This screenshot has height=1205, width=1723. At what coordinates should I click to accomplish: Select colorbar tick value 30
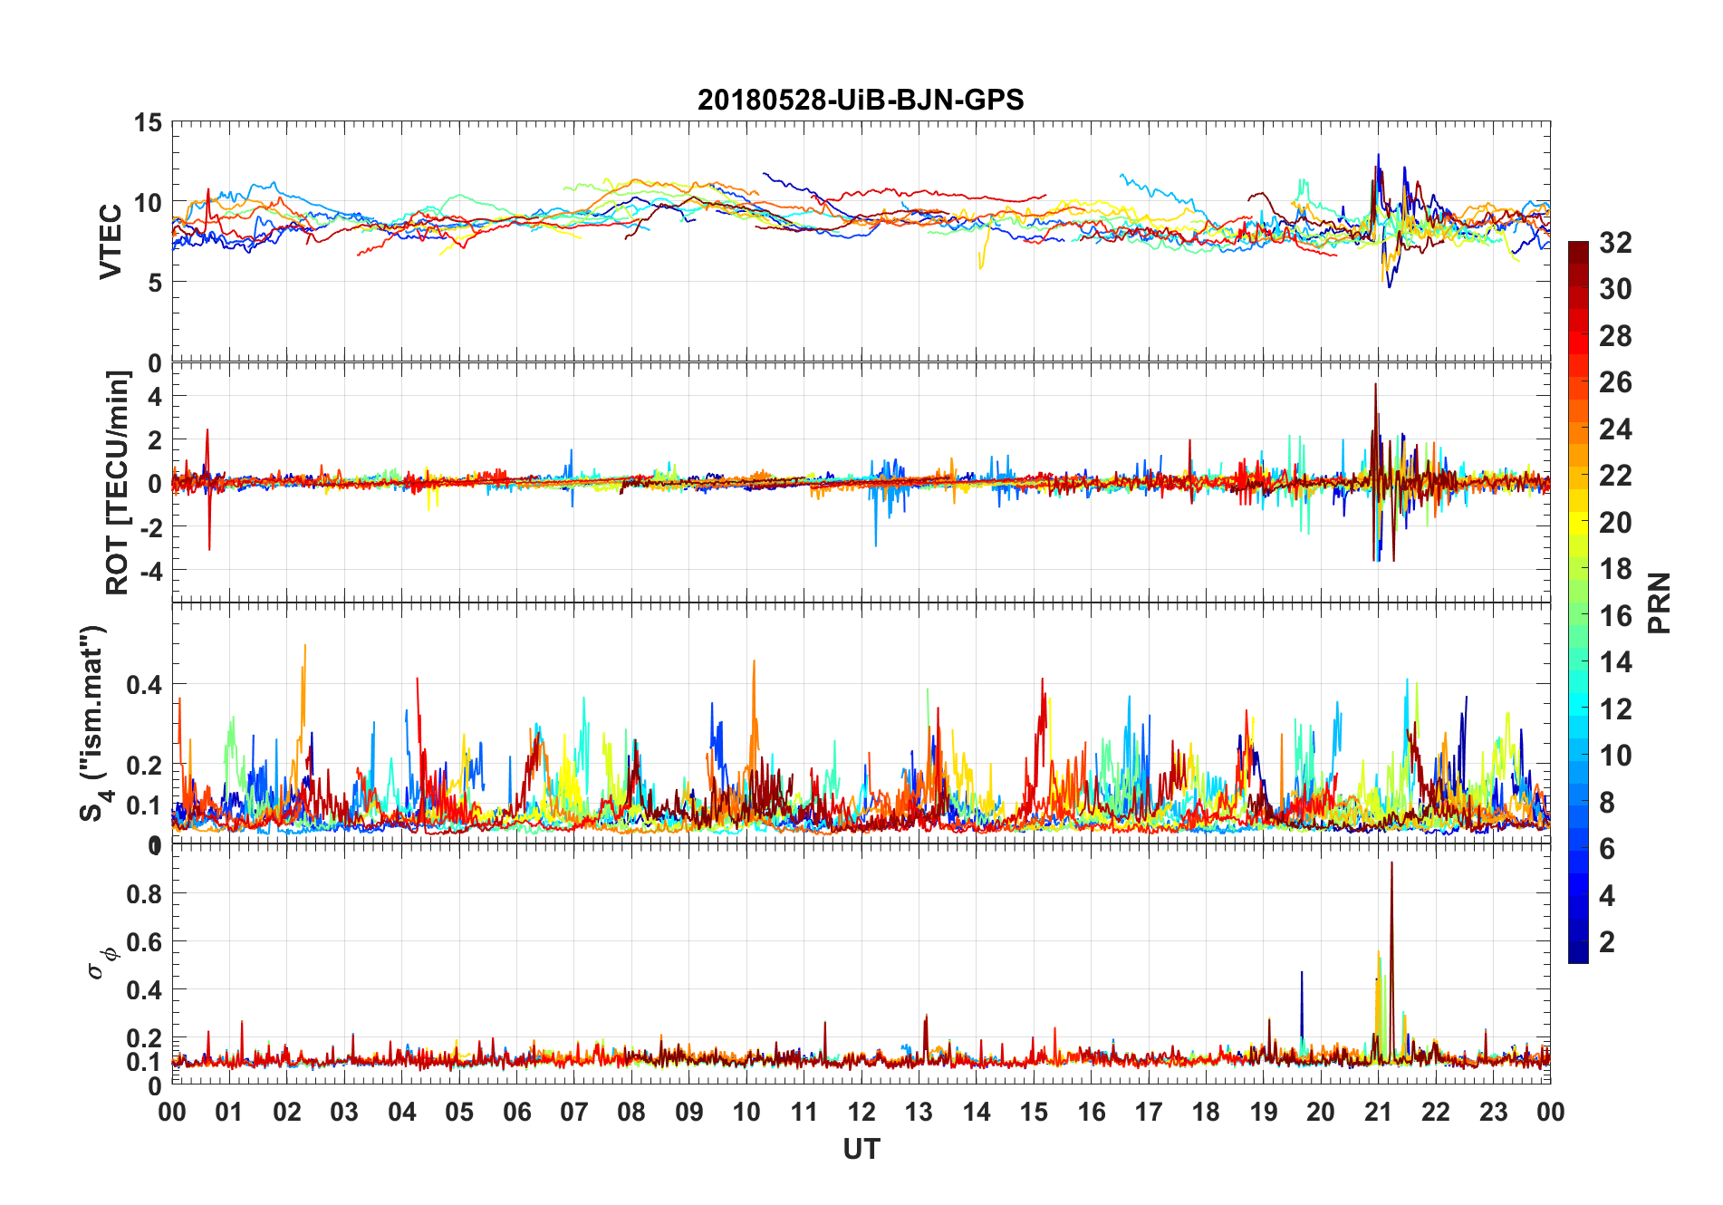pos(1615,289)
